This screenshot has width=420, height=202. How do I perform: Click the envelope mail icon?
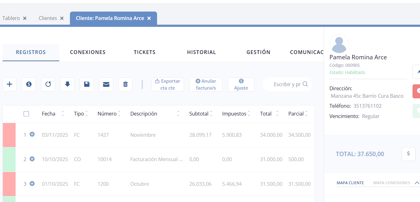pos(106,84)
